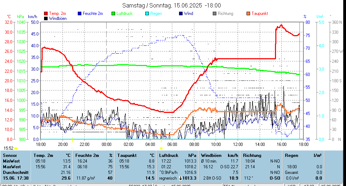Click the 15.06. 17:38 timestamp
Viewport: 346px width, 186px height.
(x=16, y=178)
